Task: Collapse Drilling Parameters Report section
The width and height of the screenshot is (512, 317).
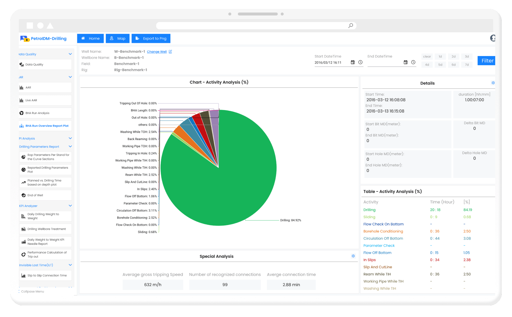Action: tap(70, 147)
